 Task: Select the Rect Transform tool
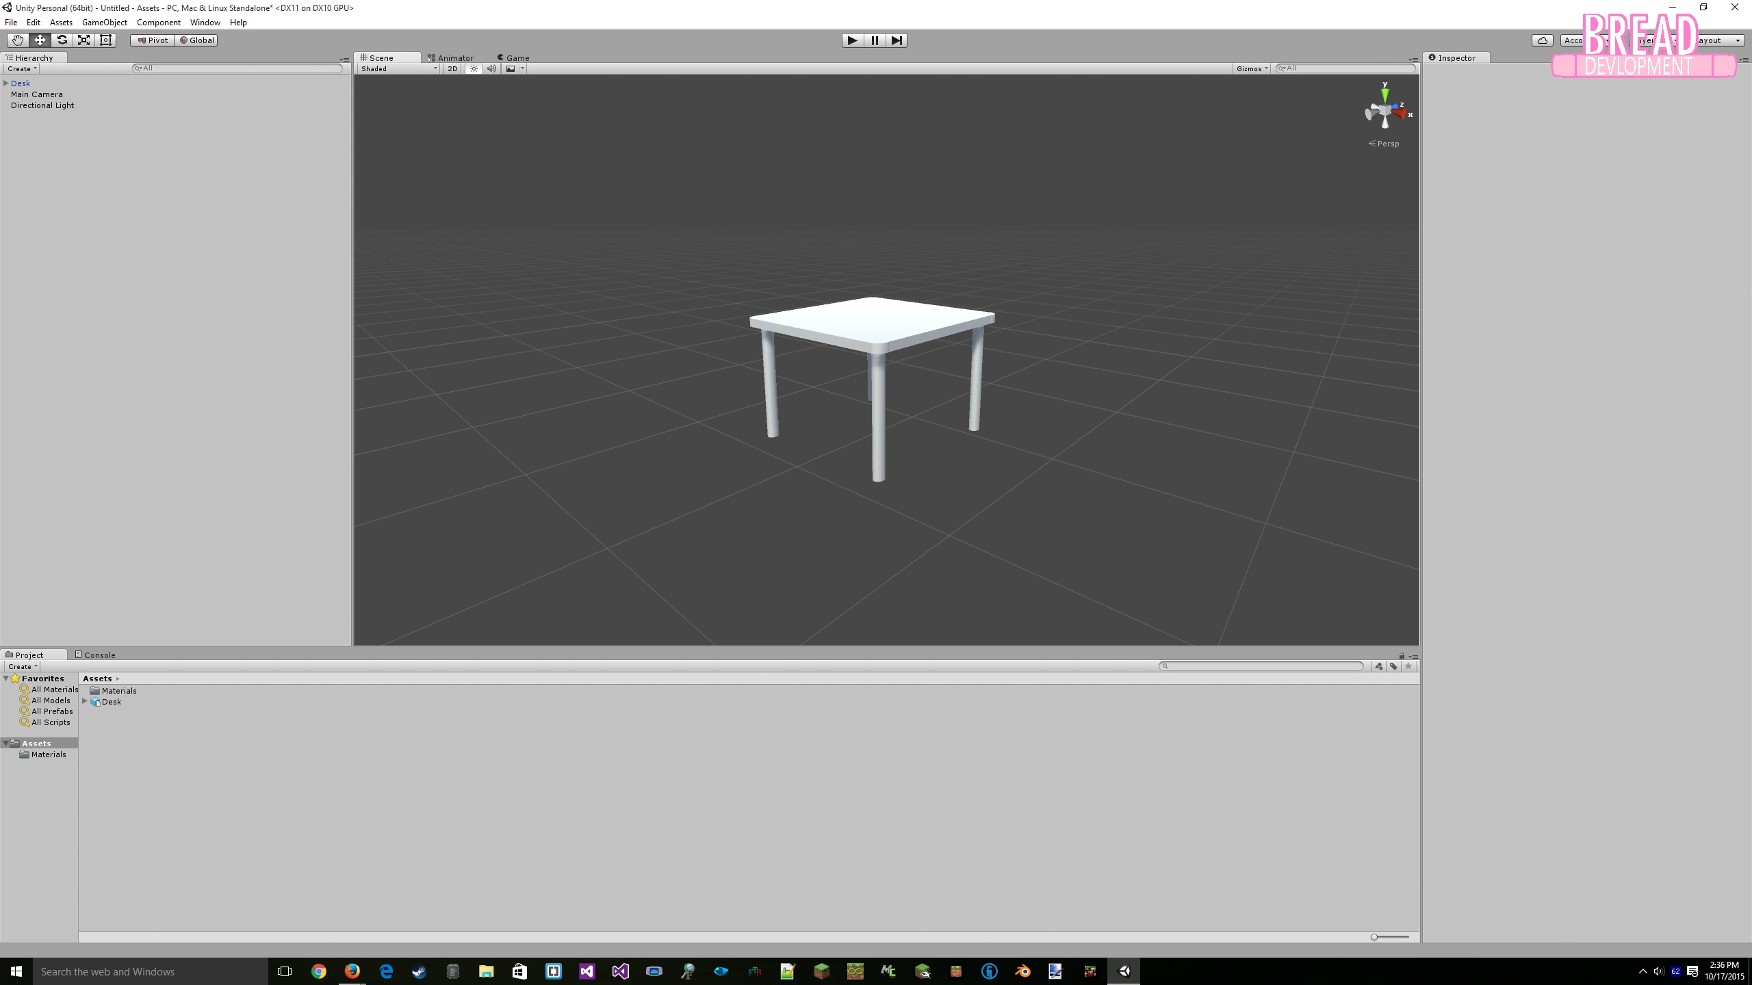[x=105, y=40]
